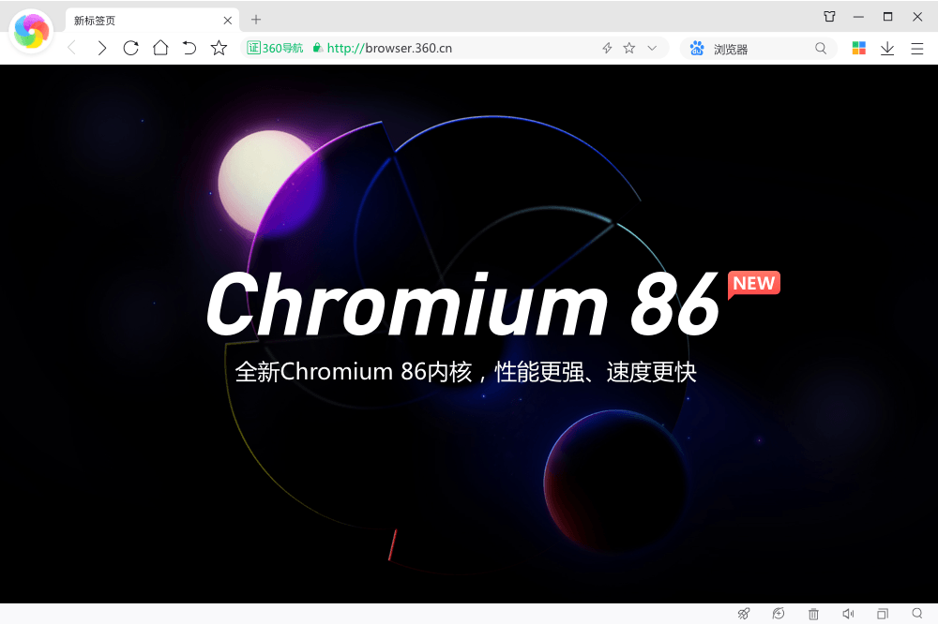Expand the address bar dropdown chevron
The width and height of the screenshot is (938, 624).
(x=651, y=48)
